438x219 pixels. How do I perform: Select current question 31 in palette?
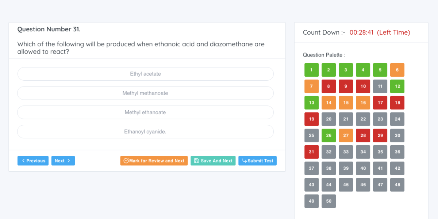coord(311,152)
